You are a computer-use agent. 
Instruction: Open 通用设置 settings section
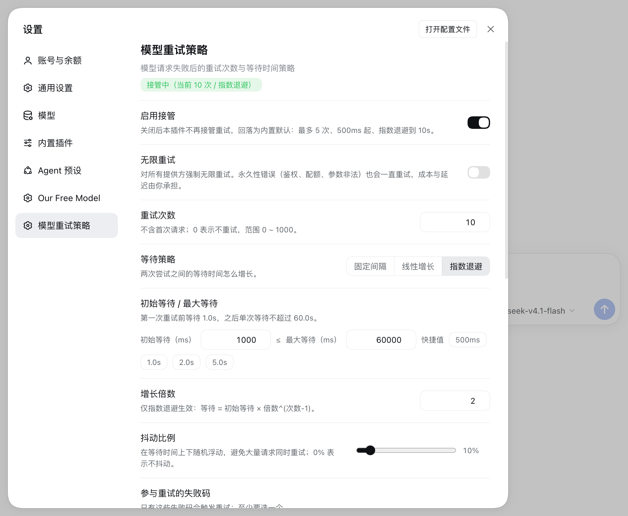(67, 88)
